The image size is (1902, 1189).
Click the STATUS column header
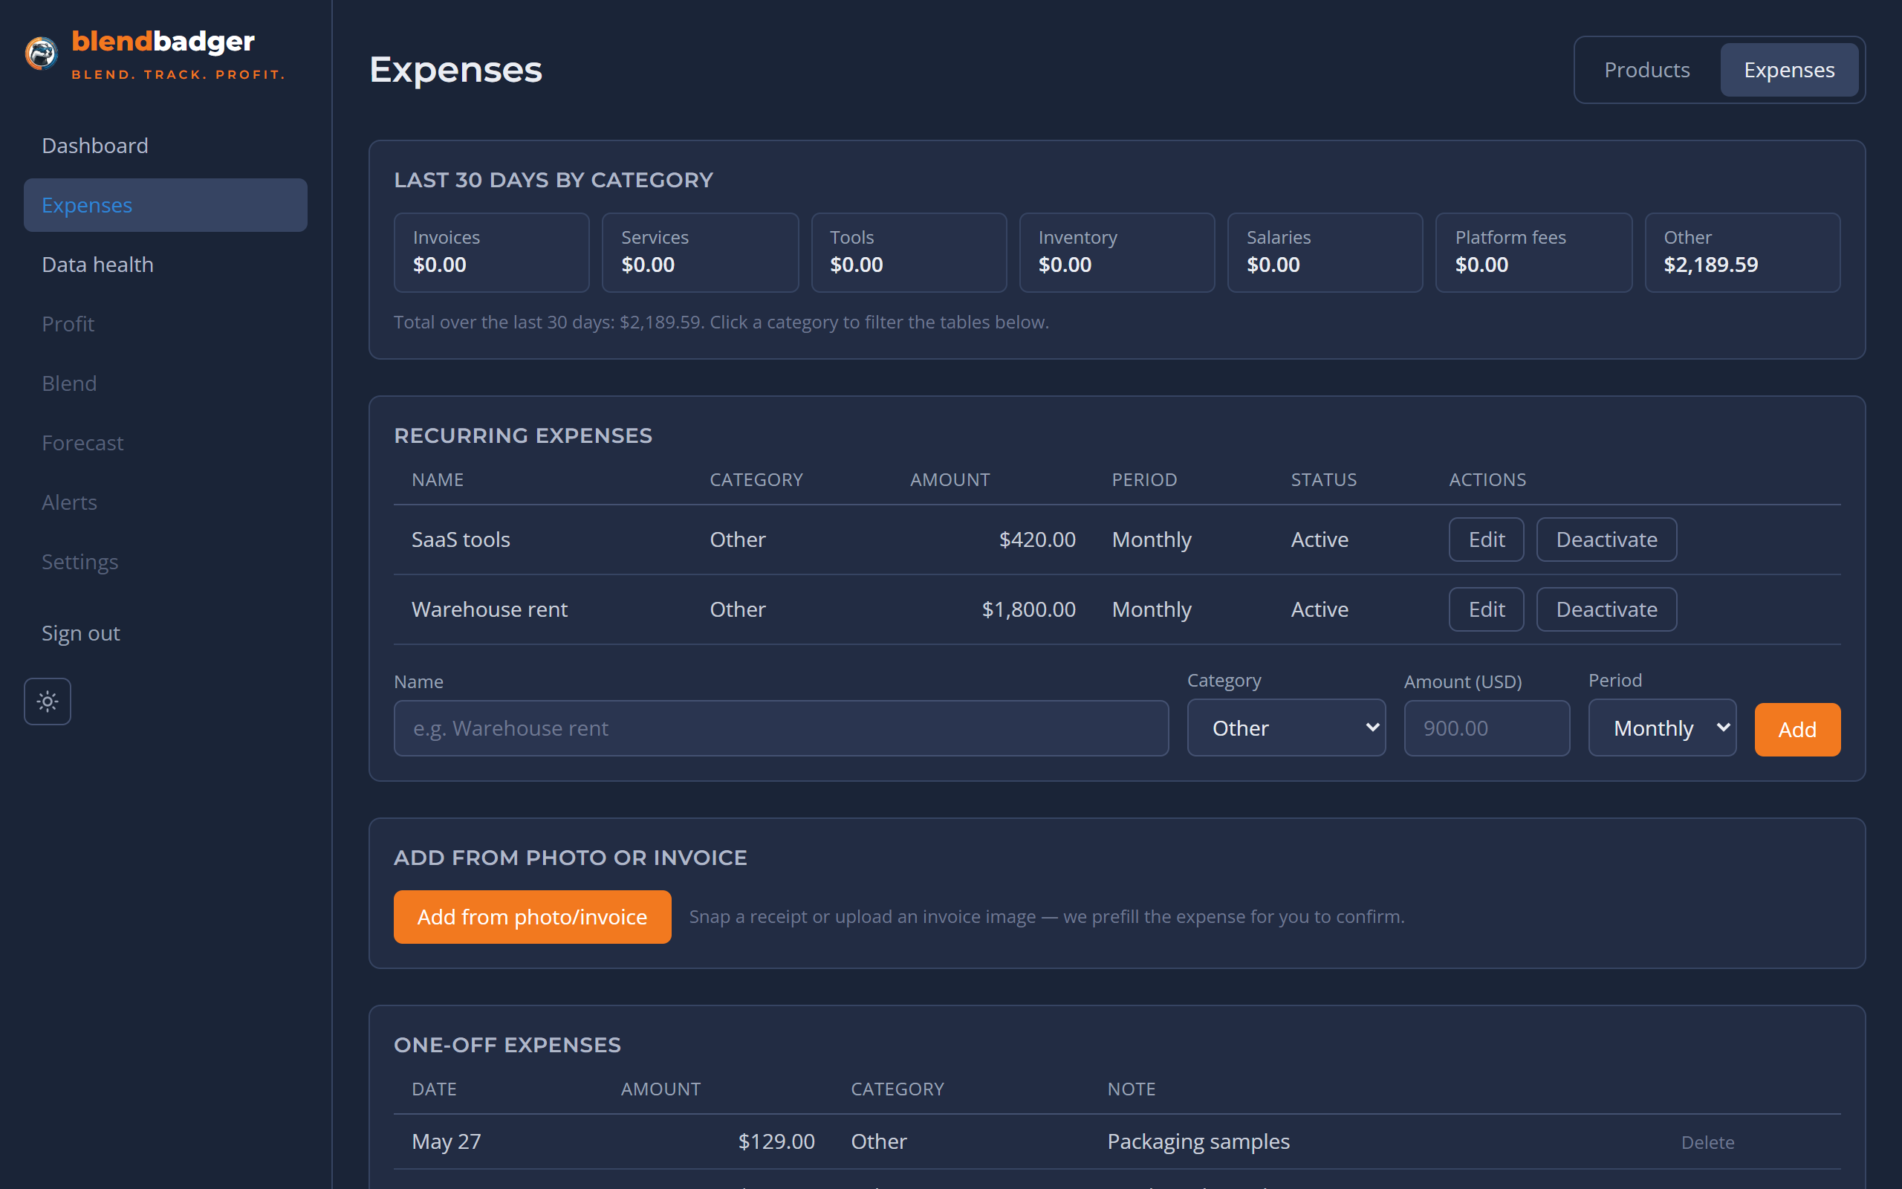(1323, 480)
